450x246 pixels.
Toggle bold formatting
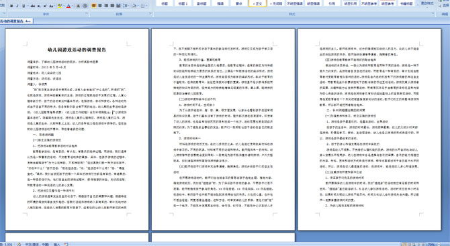click(11, 6)
